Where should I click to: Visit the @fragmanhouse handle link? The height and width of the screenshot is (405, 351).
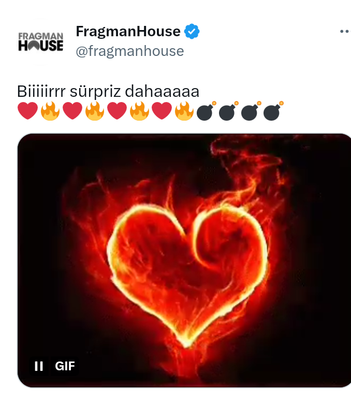(130, 51)
